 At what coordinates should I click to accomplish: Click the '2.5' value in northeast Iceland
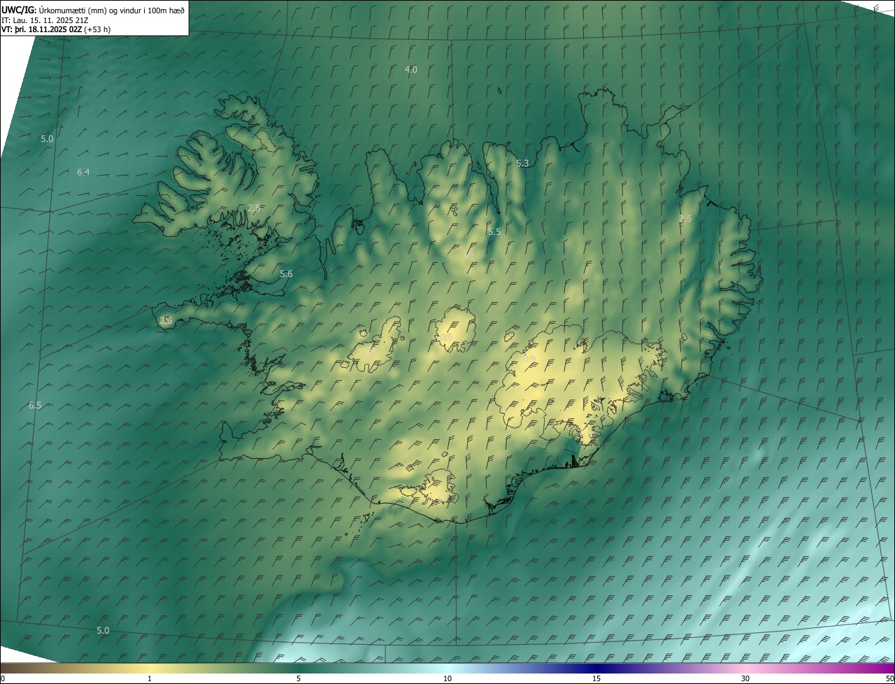pyautogui.click(x=685, y=219)
